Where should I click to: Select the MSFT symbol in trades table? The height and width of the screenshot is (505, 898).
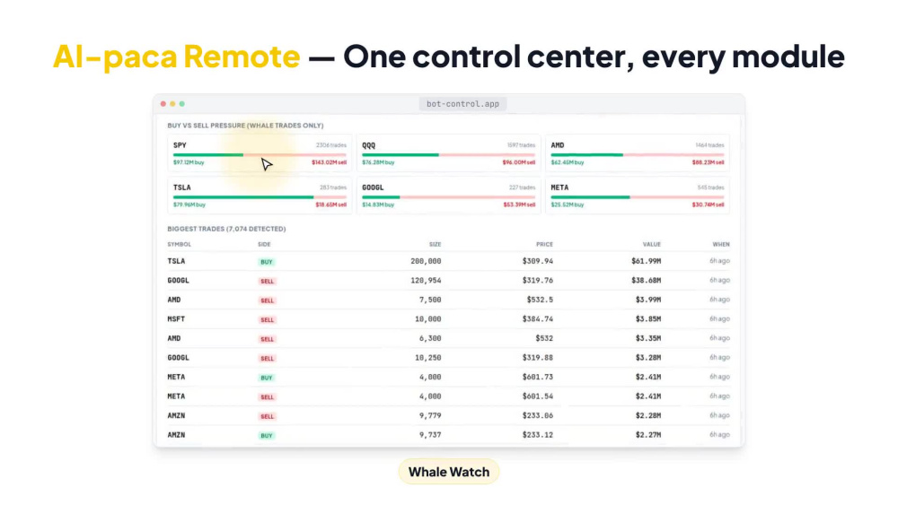click(176, 319)
